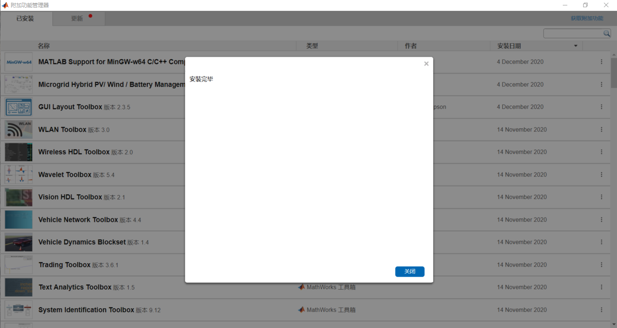Click the MinGW-w64 add-on thumbnail
Image resolution: width=617 pixels, height=328 pixels.
tap(19, 62)
